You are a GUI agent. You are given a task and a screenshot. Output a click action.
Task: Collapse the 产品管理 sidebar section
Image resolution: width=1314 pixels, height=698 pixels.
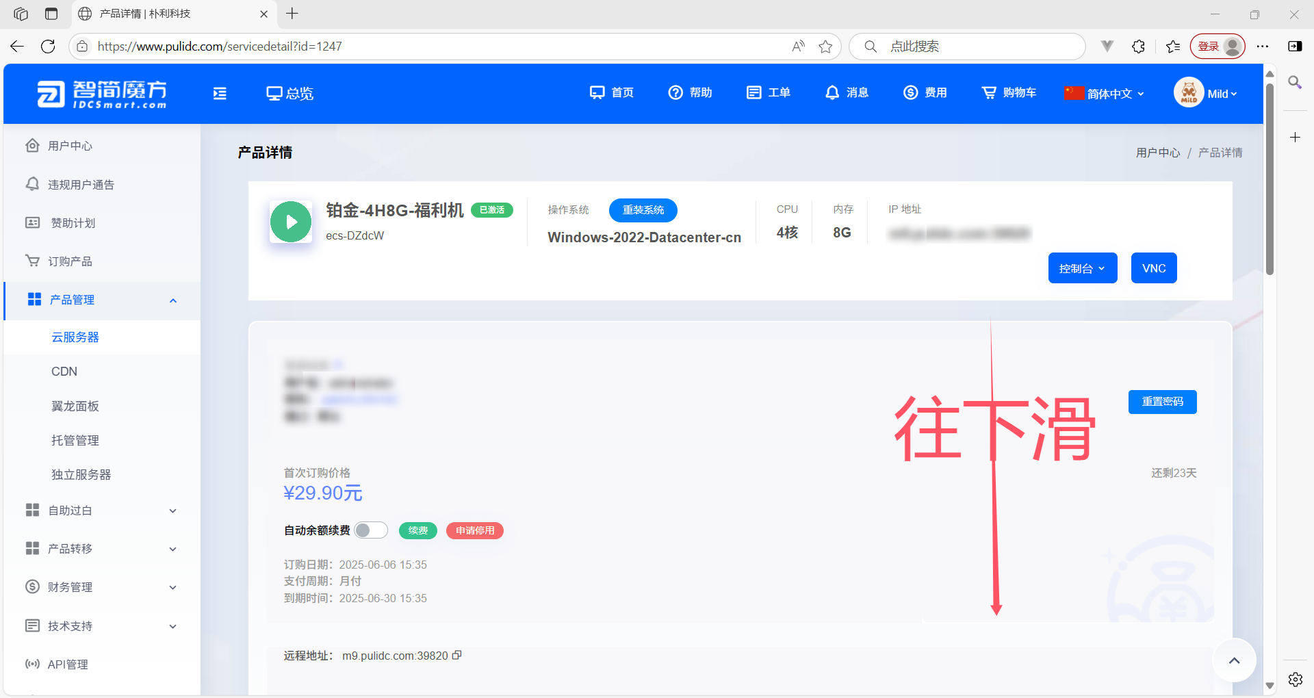point(102,300)
